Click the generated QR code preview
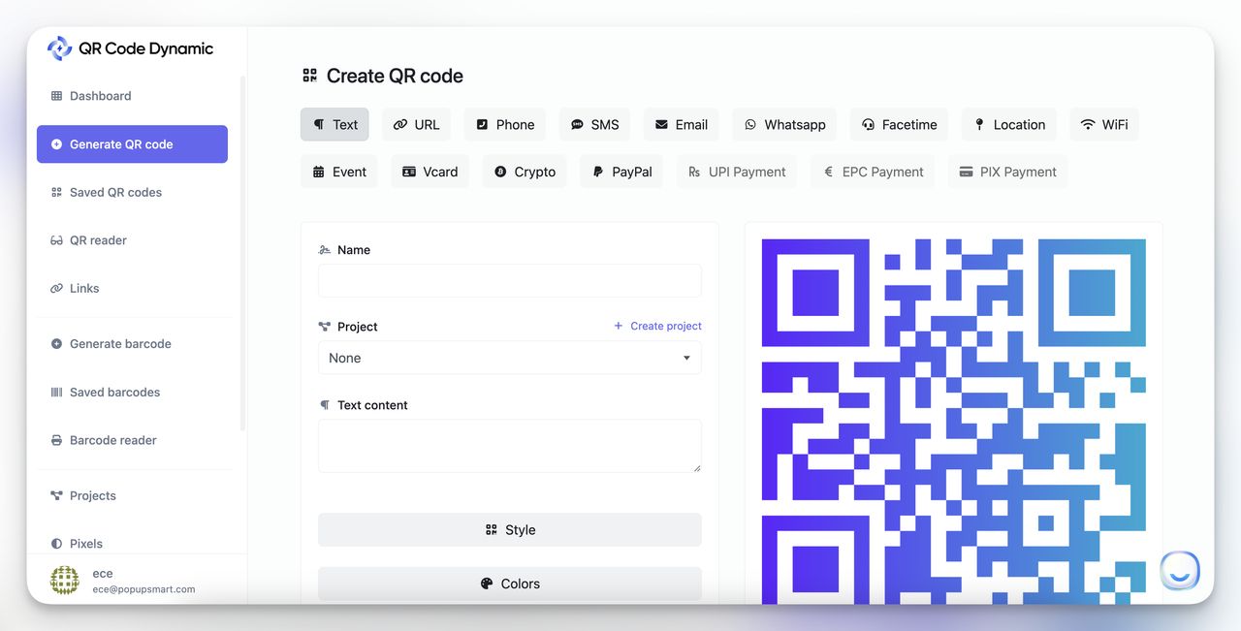The height and width of the screenshot is (631, 1241). 953,417
